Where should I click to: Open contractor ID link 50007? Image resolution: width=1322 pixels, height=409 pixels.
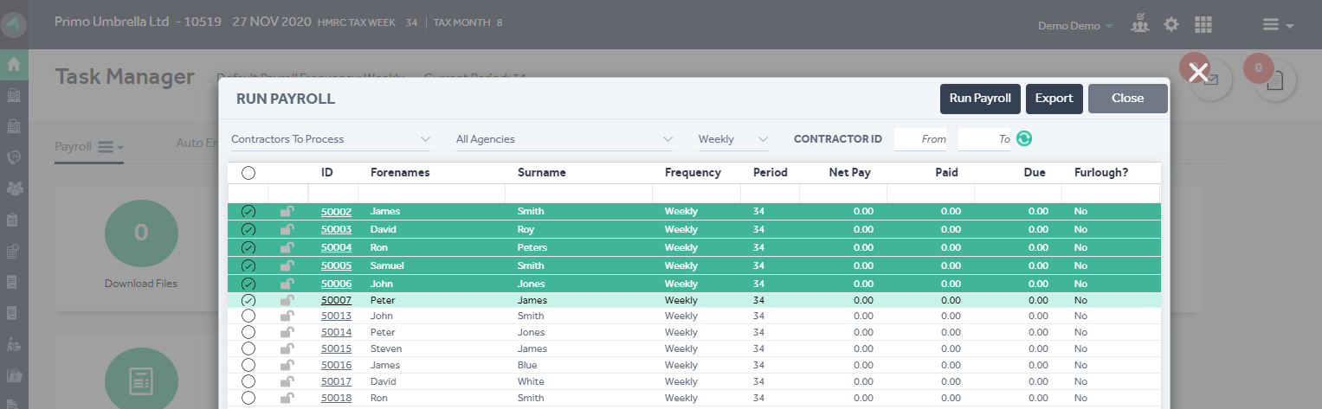coord(336,301)
